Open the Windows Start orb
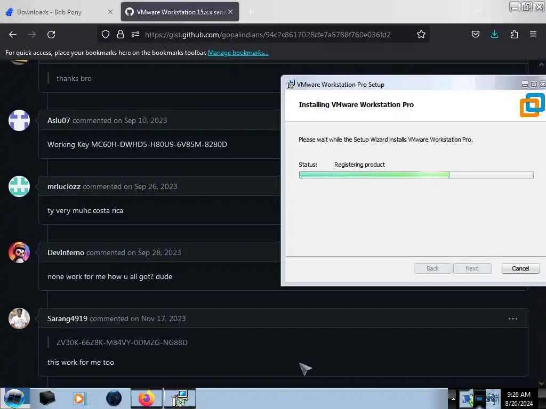The height and width of the screenshot is (409, 546). [14, 398]
